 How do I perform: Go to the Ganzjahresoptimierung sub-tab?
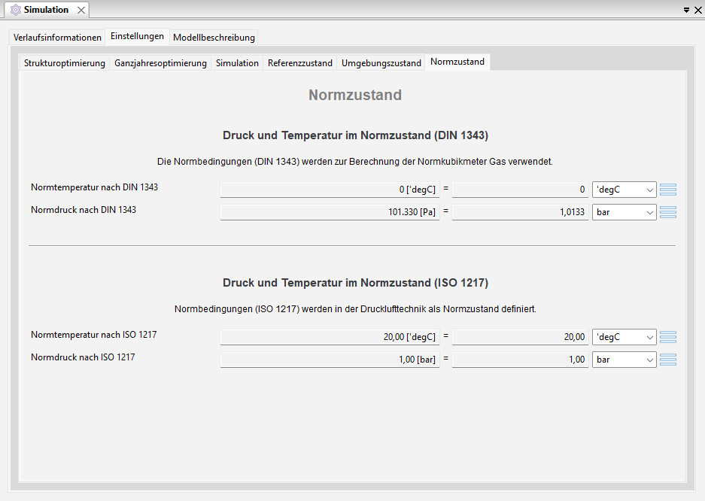click(x=160, y=63)
